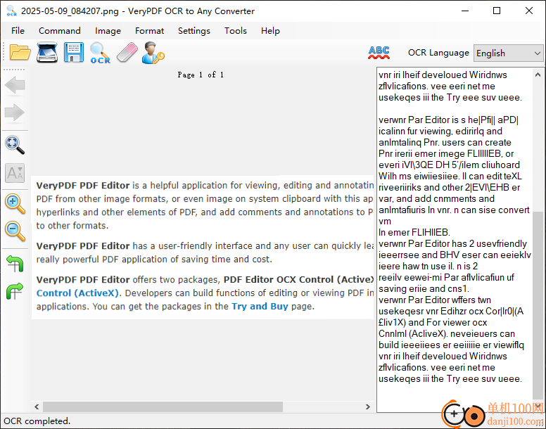This screenshot has height=429, width=546.
Task: Save results with floppy disk icon
Action: 74,53
